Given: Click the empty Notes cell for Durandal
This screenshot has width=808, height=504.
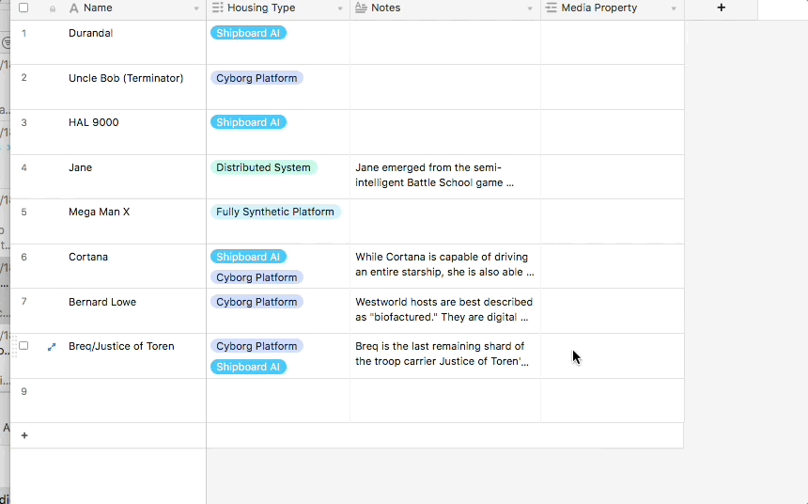Looking at the screenshot, I should (445, 42).
